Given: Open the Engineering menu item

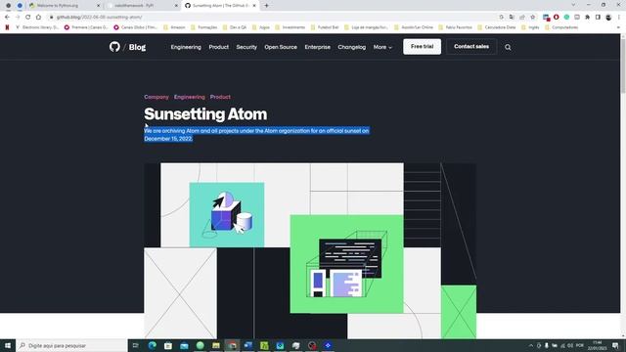Looking at the screenshot, I should 186,47.
